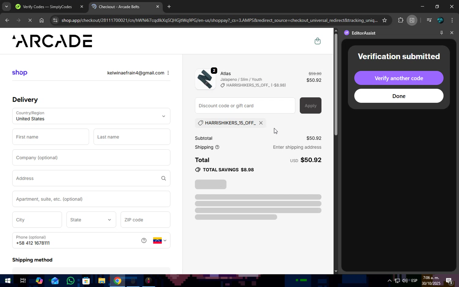Click the Verify another code button
The width and height of the screenshot is (459, 287).
(399, 78)
